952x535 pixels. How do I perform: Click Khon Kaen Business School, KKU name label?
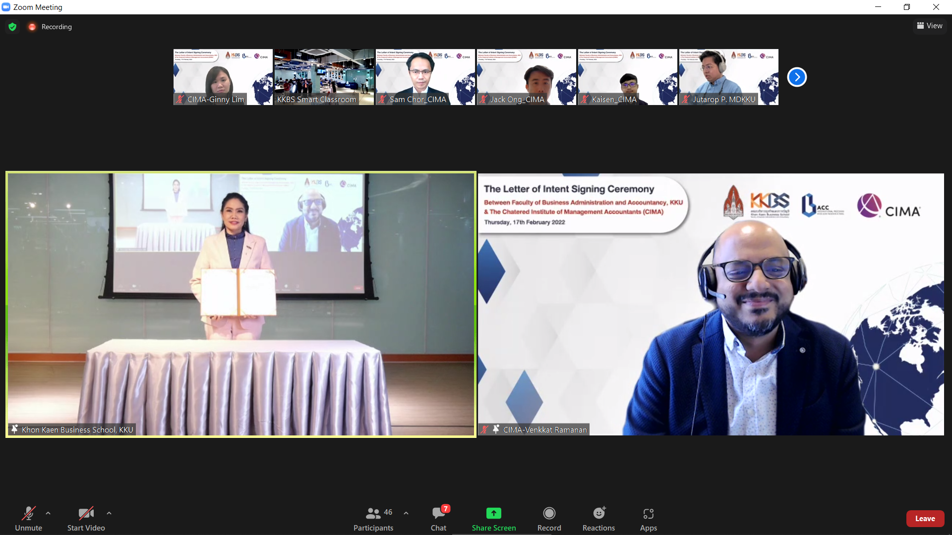pyautogui.click(x=77, y=429)
